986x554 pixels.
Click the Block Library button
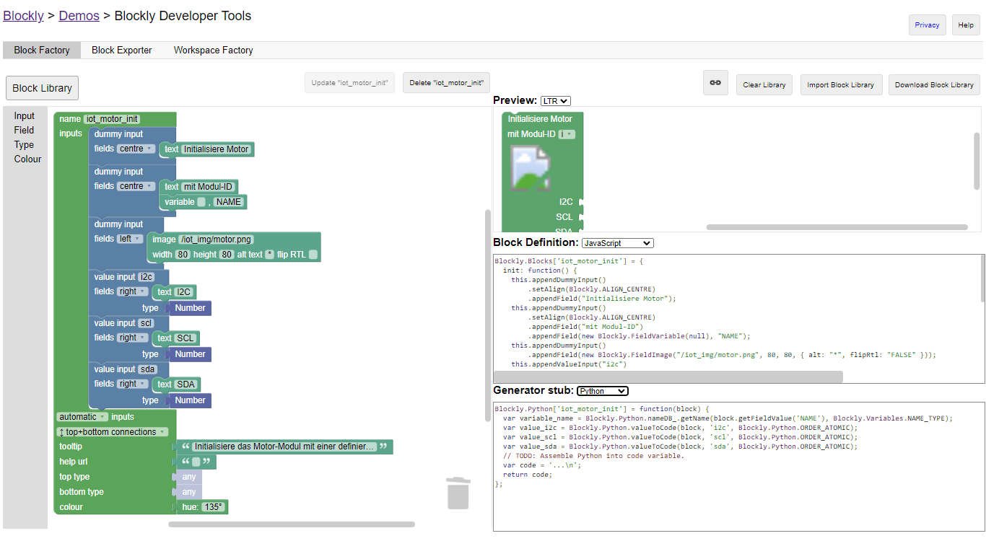point(42,88)
